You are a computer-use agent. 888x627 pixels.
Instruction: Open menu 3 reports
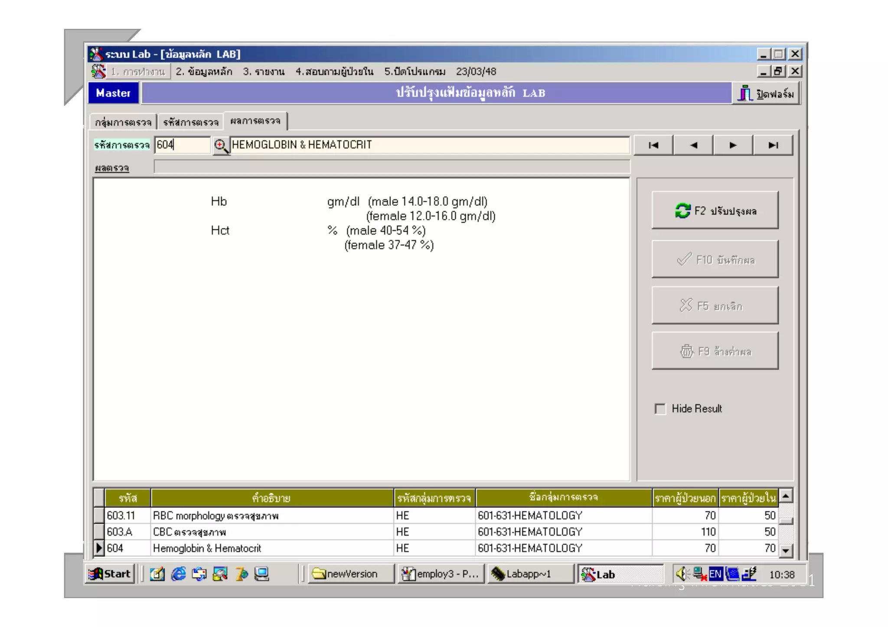[x=264, y=71]
